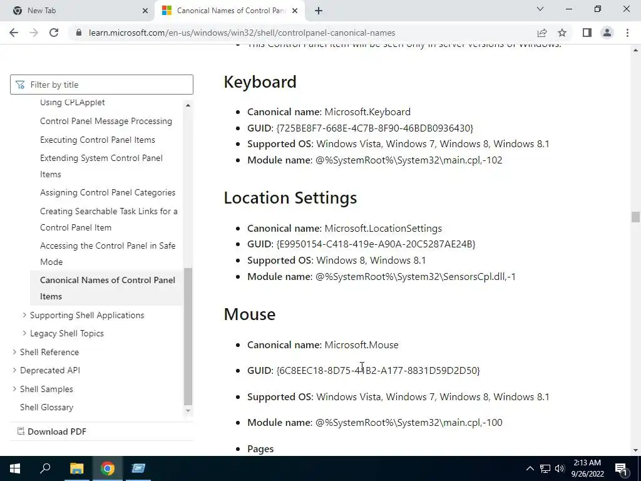Reload the current page

(x=54, y=33)
